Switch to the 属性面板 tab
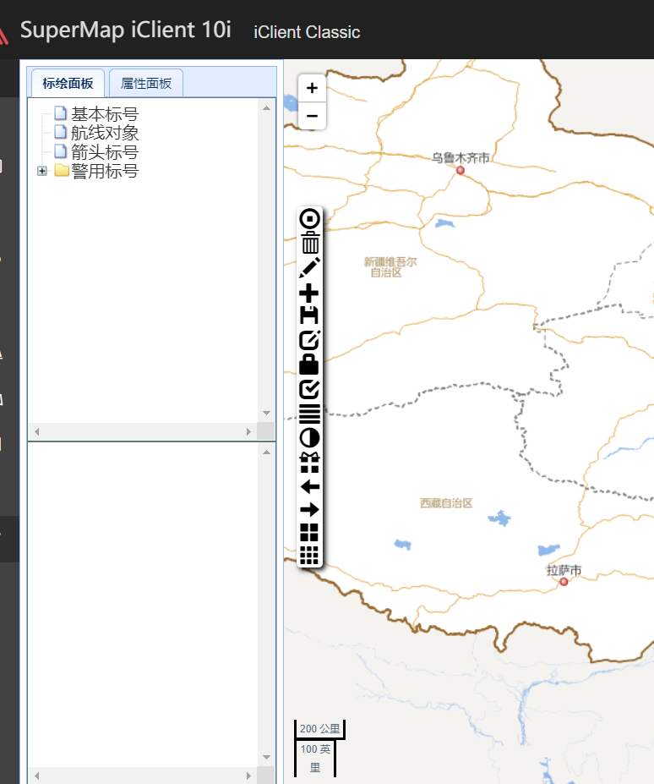Screen dimensions: 654x784 pos(146,84)
